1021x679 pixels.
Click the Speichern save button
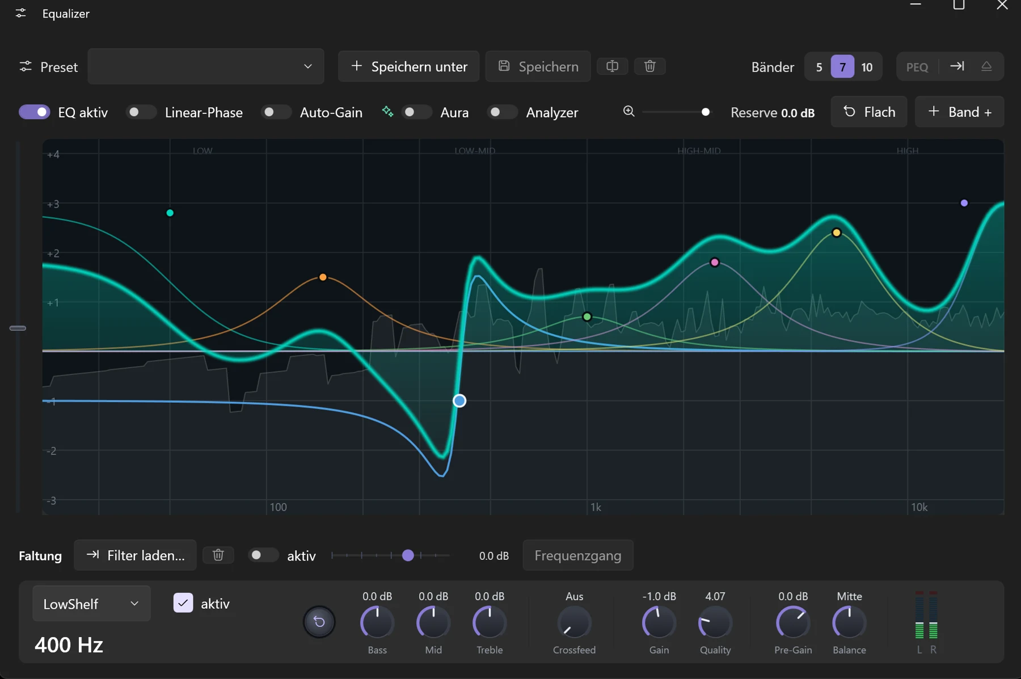coord(538,66)
